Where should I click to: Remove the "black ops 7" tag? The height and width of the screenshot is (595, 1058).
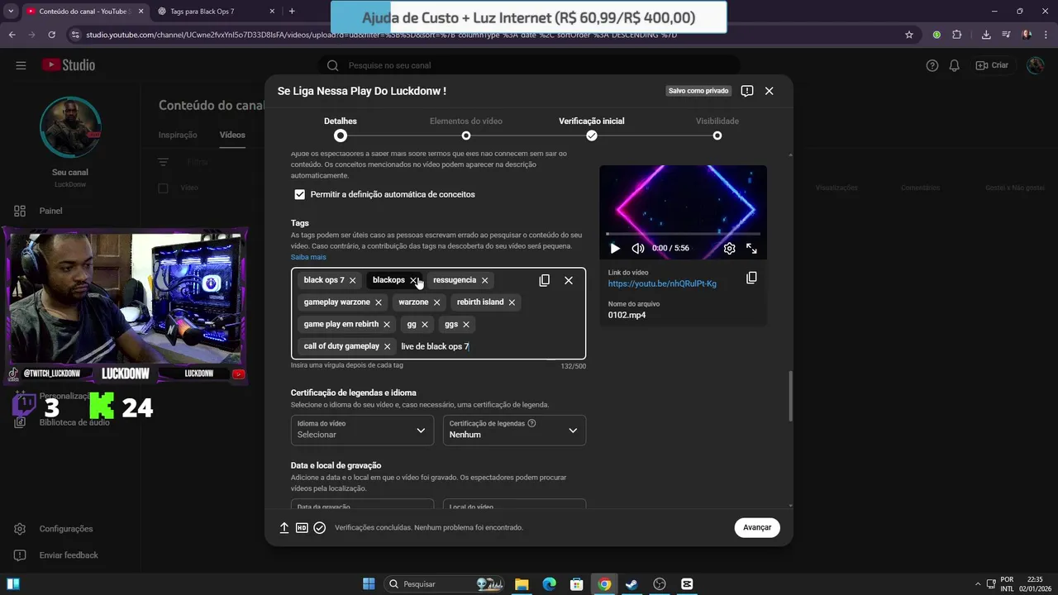tap(352, 280)
